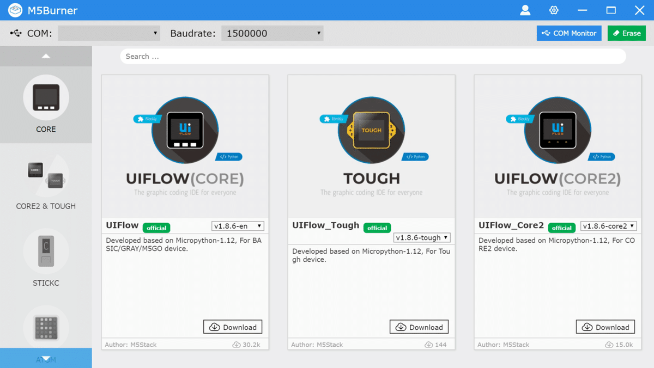Click the UIFlow firmware title
Screen dimensions: 654x368
122,225
